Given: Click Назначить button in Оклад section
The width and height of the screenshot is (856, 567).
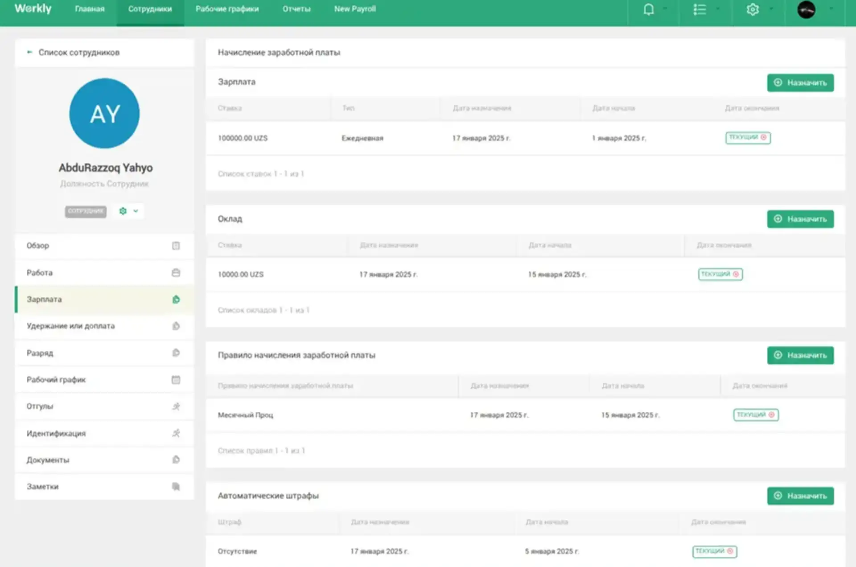Looking at the screenshot, I should click(x=800, y=219).
